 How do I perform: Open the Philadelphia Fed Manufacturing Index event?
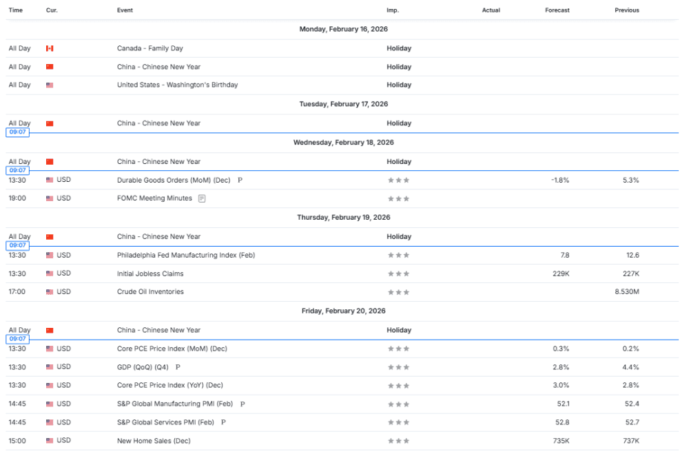(x=185, y=255)
